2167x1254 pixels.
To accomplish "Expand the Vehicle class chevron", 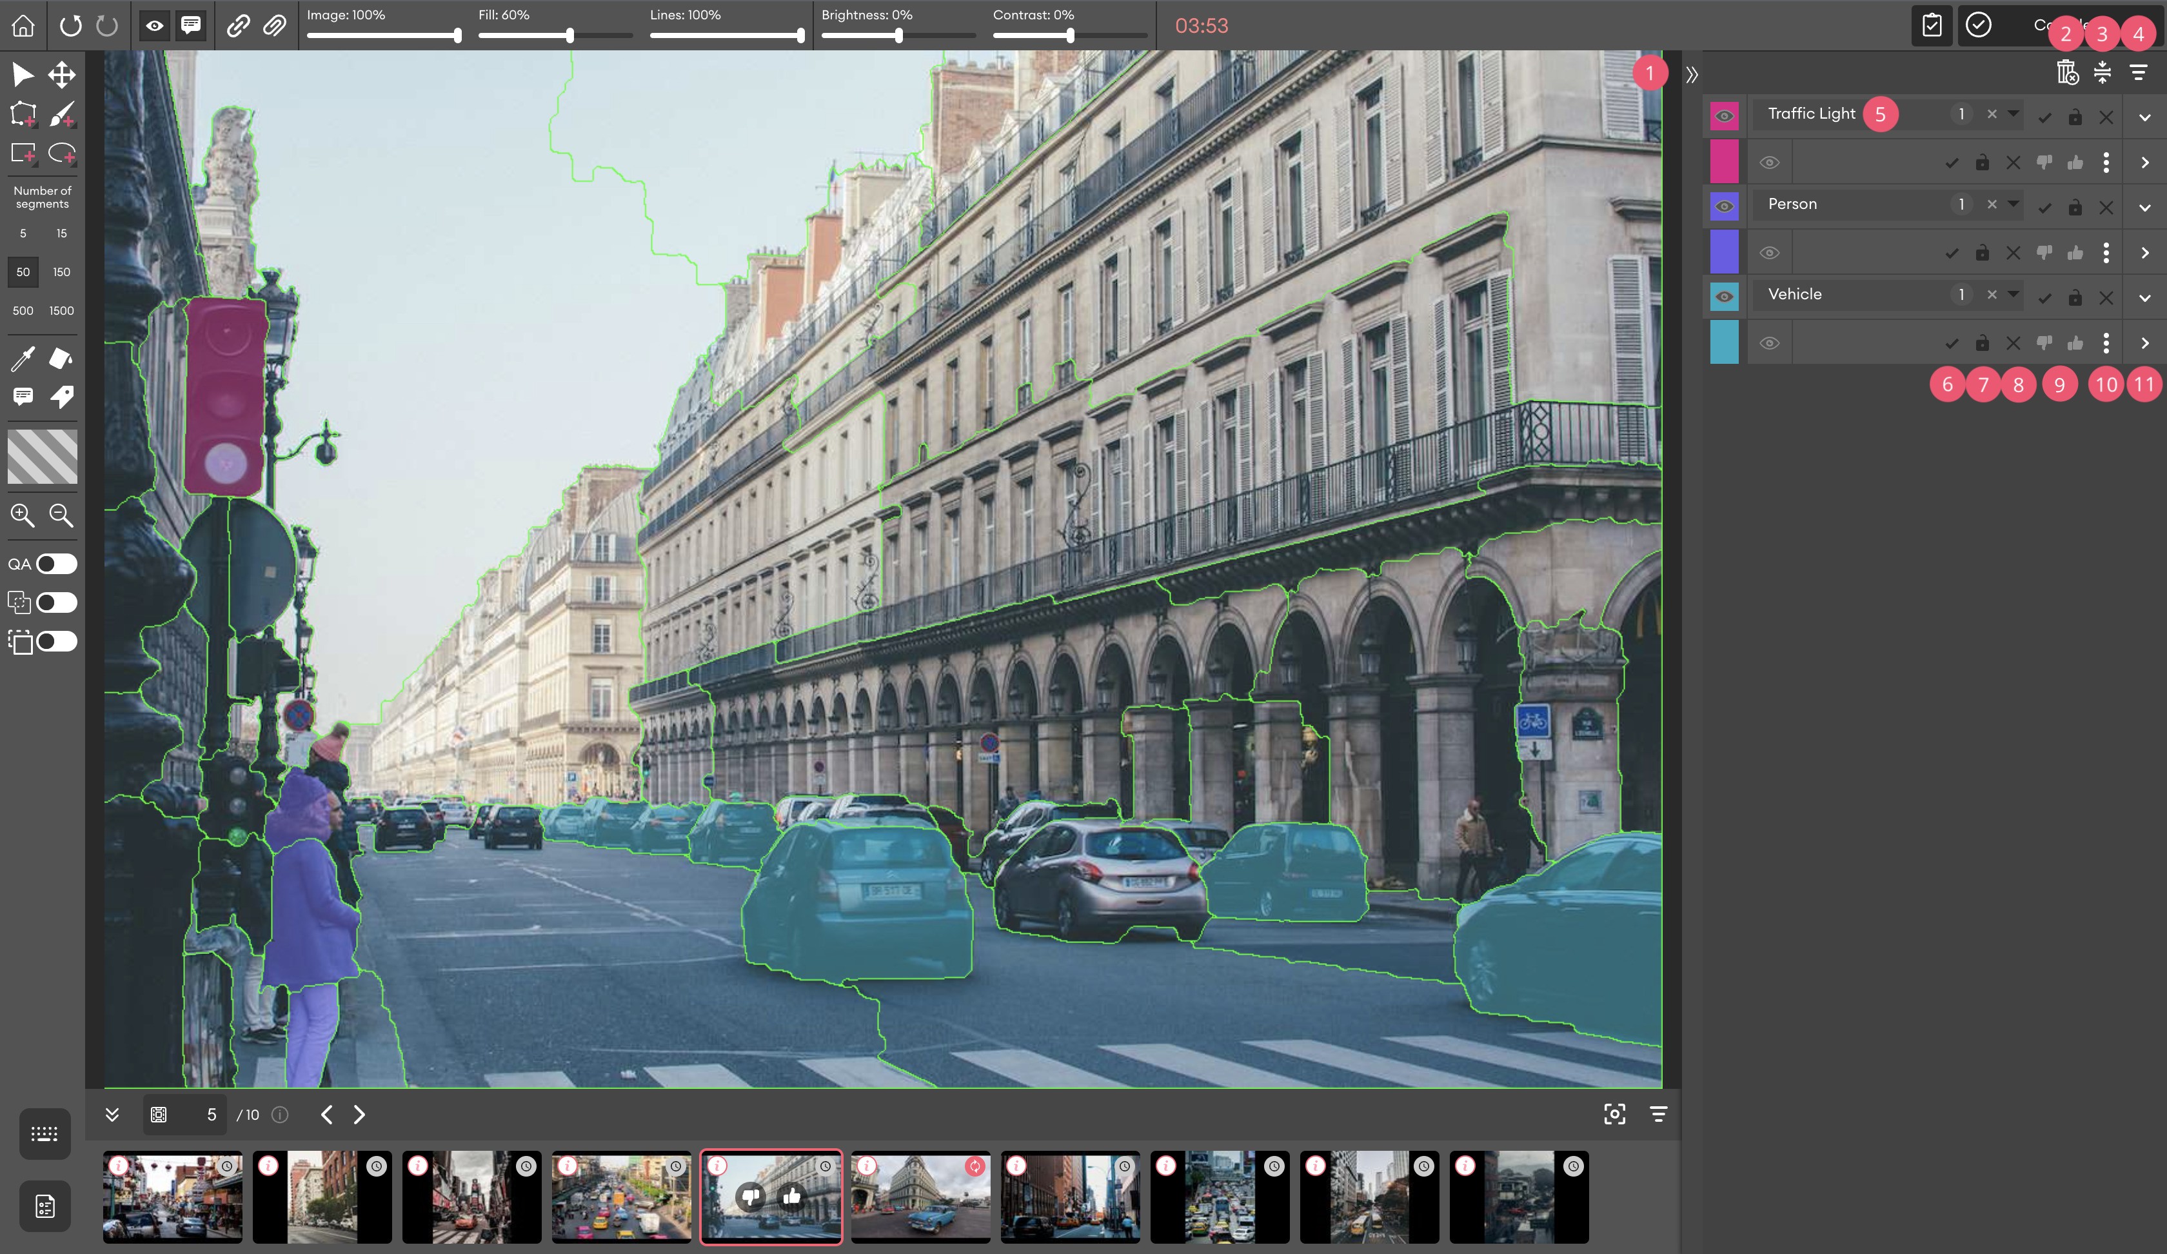I will (x=2144, y=297).
